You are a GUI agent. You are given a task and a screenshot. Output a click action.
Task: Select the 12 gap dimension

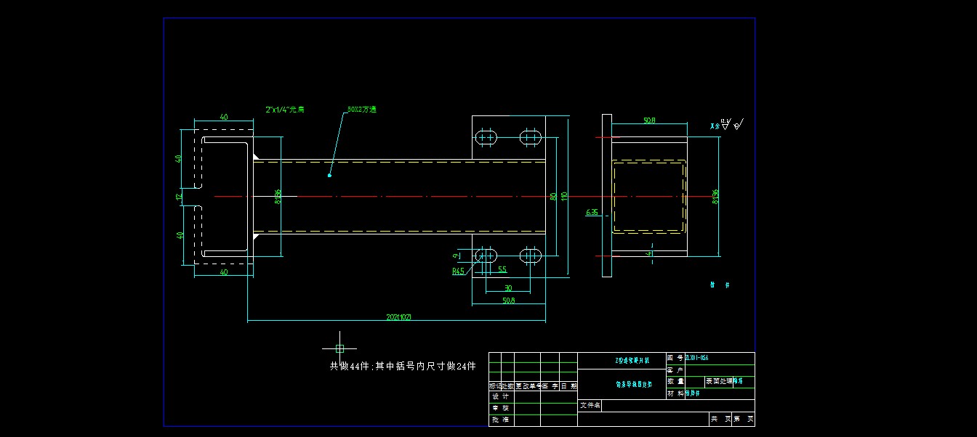pyautogui.click(x=180, y=197)
